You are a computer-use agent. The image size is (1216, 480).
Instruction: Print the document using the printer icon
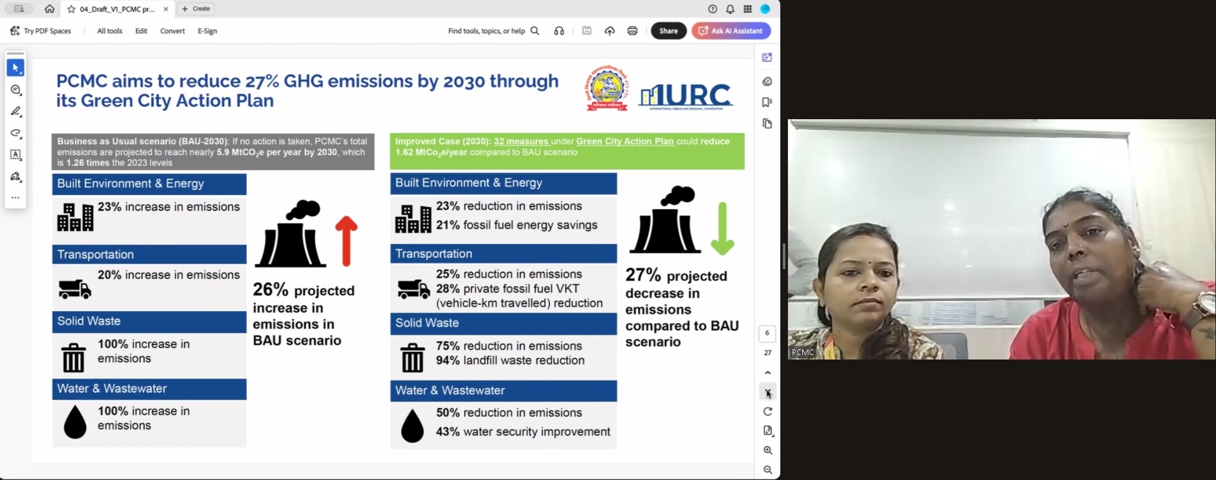[632, 31]
